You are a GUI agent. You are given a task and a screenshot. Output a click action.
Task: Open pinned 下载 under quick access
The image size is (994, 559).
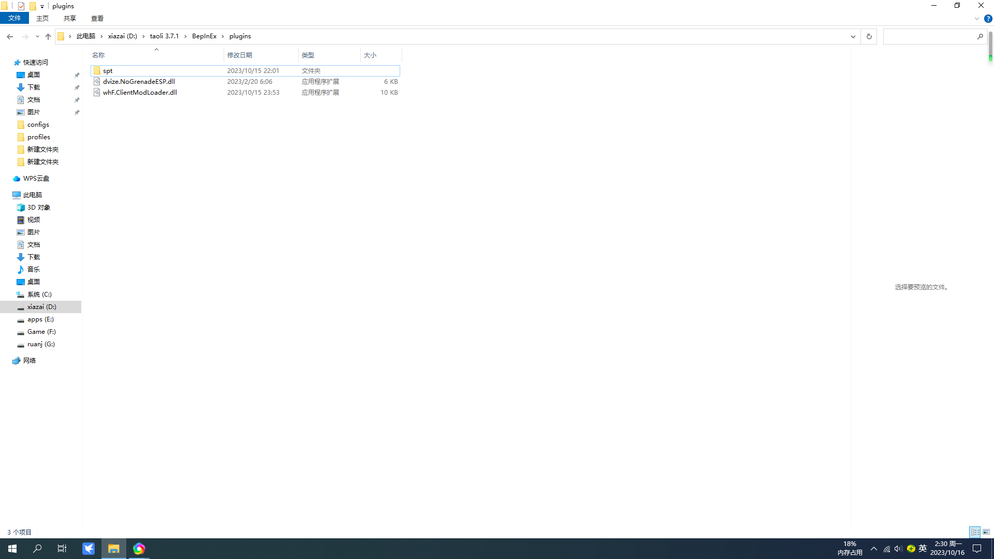34,87
